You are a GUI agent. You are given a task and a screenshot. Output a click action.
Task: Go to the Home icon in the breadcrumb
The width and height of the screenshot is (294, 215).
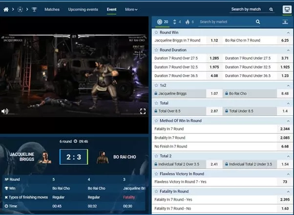tap(6, 9)
